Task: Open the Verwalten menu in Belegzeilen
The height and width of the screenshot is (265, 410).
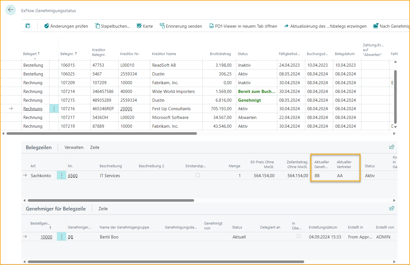Action: tap(74, 147)
